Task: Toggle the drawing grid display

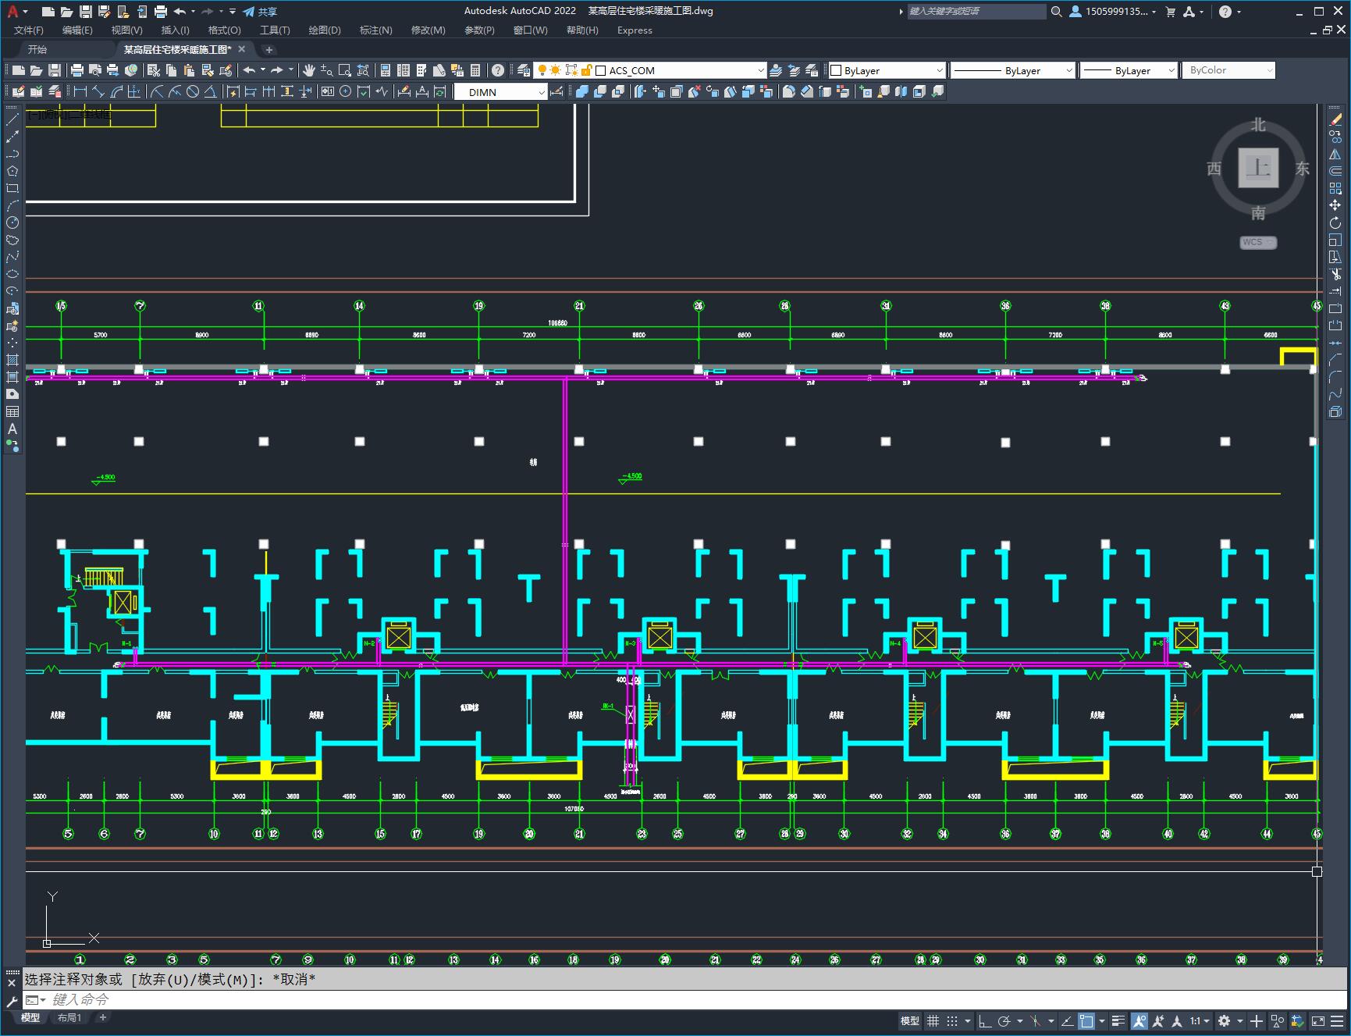Action: (933, 1021)
